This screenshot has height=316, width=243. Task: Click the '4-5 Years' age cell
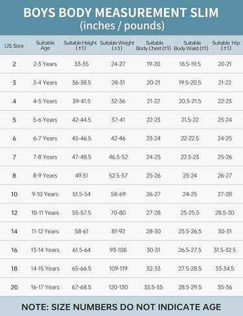tap(45, 101)
